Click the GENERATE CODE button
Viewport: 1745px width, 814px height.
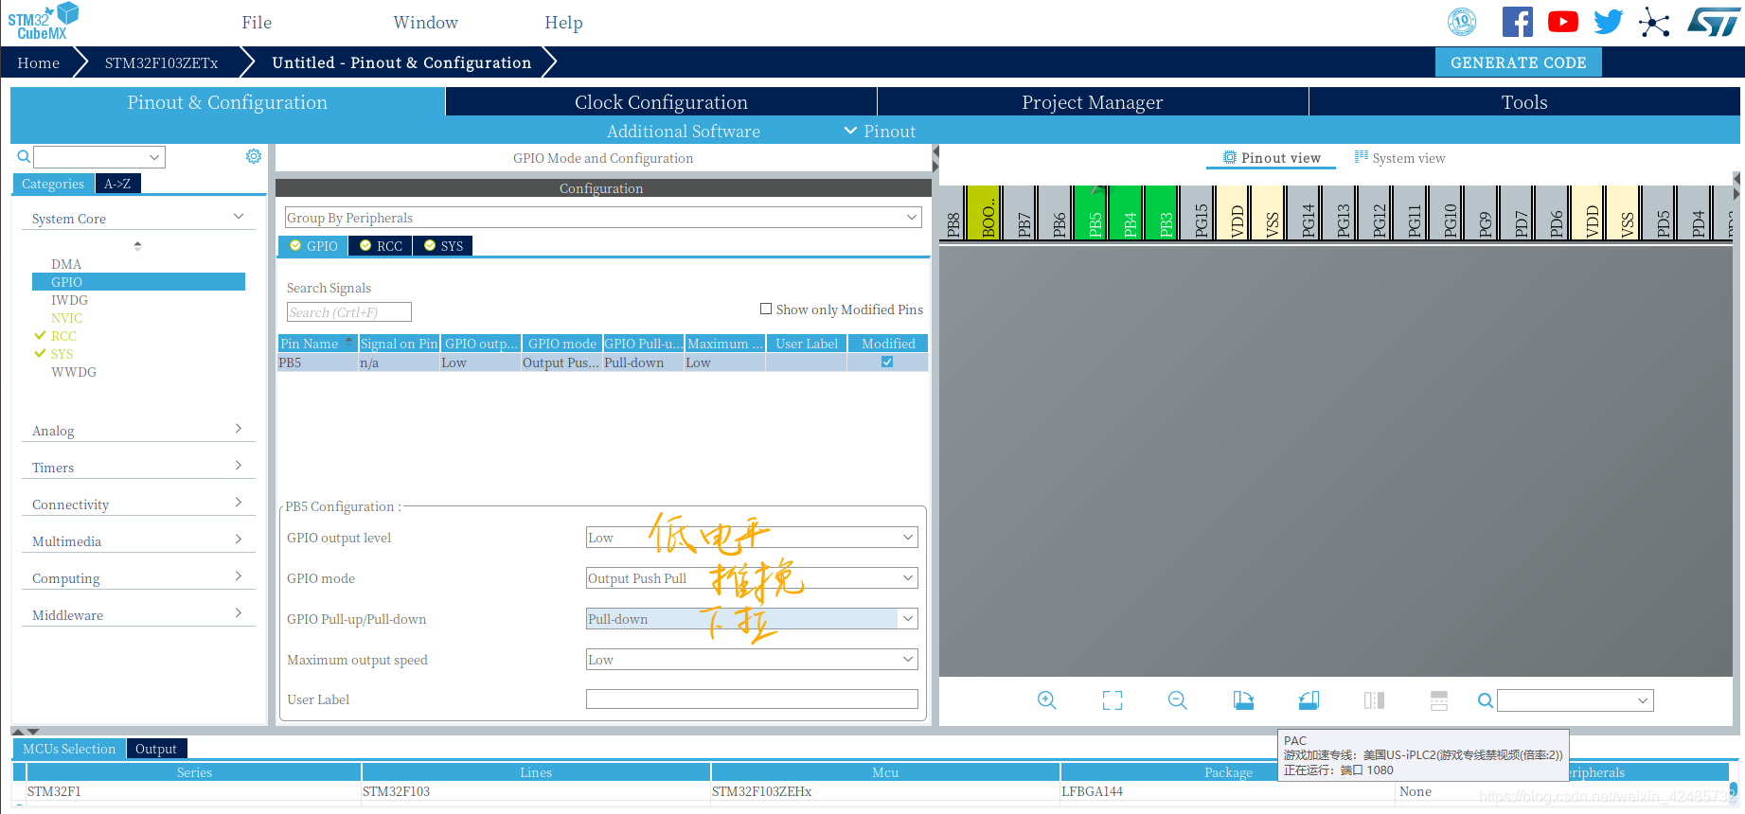(x=1518, y=62)
